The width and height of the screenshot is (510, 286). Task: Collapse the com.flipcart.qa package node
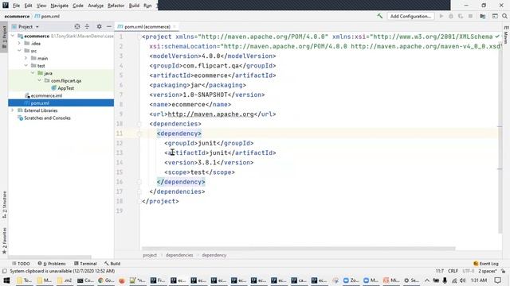[39, 81]
